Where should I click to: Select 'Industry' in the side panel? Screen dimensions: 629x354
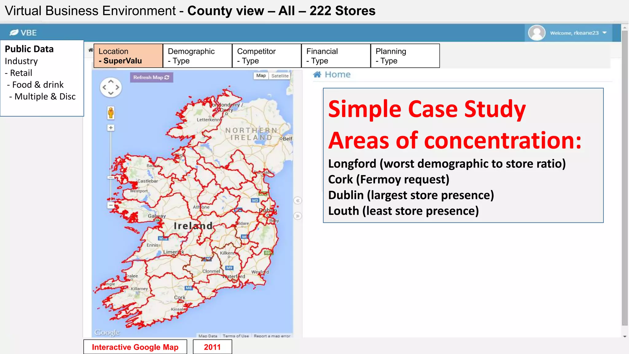(x=21, y=61)
